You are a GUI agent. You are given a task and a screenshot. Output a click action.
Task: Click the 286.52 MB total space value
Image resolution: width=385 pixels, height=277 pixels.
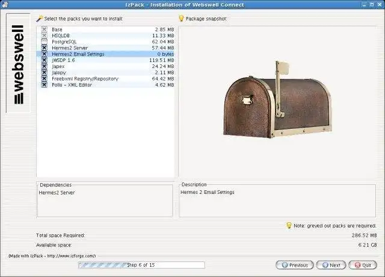coord(365,235)
